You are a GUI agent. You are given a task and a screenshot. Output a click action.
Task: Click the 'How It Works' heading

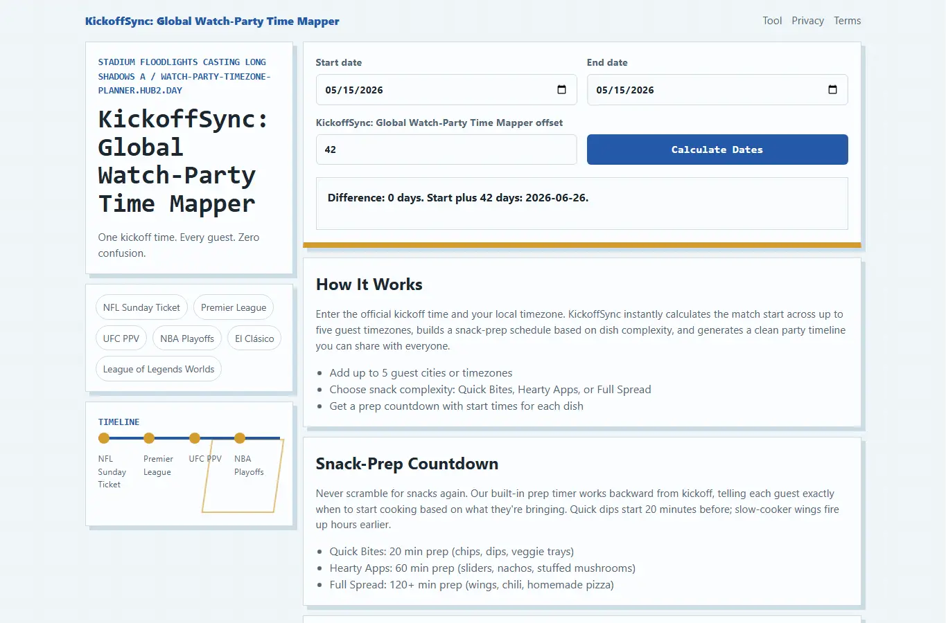369,285
